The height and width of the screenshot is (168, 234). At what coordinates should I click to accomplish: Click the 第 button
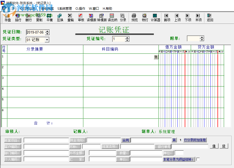pos(174,140)
